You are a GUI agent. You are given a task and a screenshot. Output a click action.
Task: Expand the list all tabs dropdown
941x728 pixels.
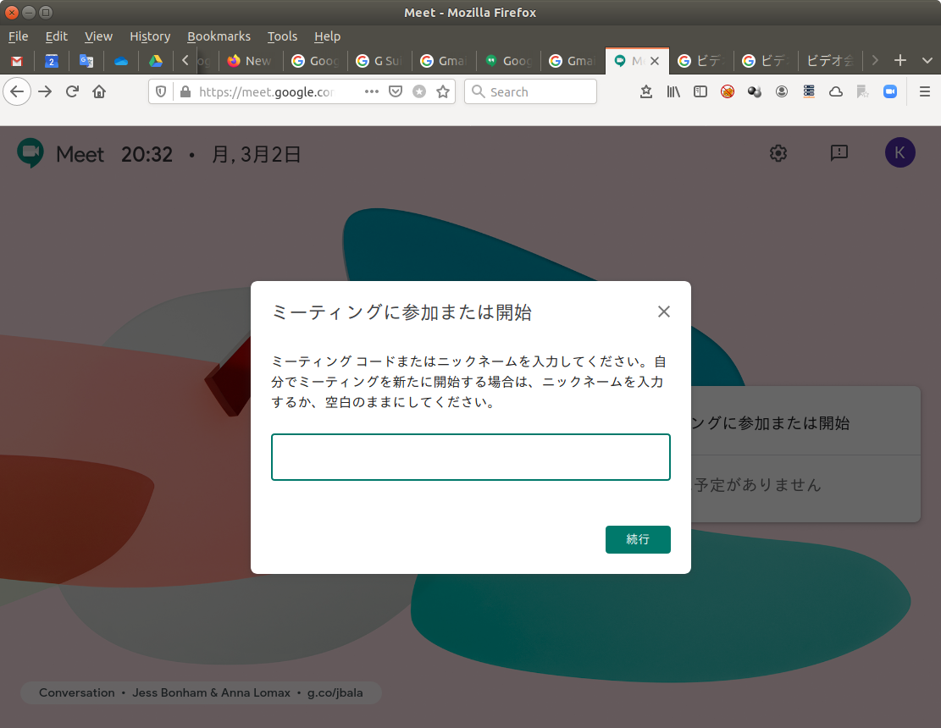pyautogui.click(x=926, y=61)
